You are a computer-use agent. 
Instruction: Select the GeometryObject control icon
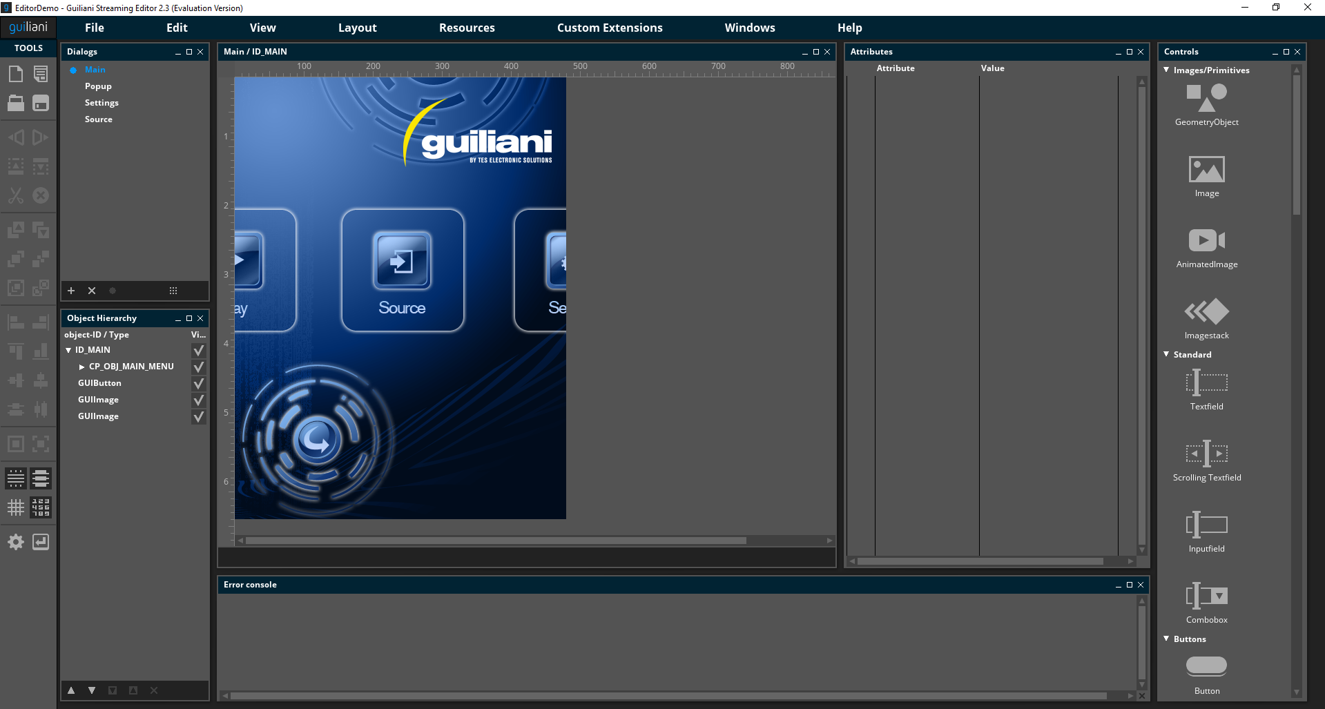pos(1206,98)
